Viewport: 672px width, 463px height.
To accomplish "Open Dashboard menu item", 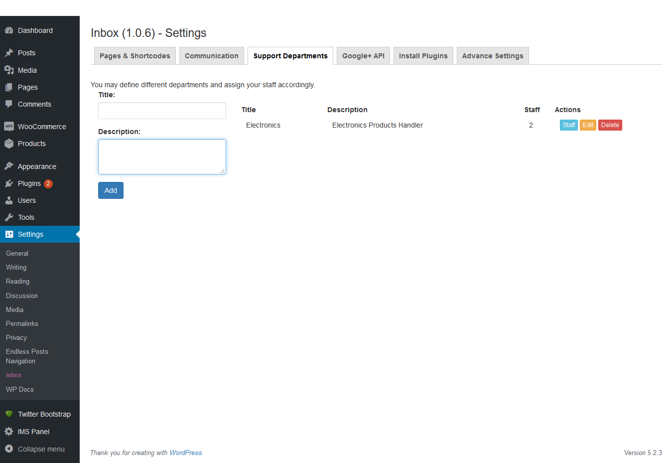I will (x=40, y=30).
